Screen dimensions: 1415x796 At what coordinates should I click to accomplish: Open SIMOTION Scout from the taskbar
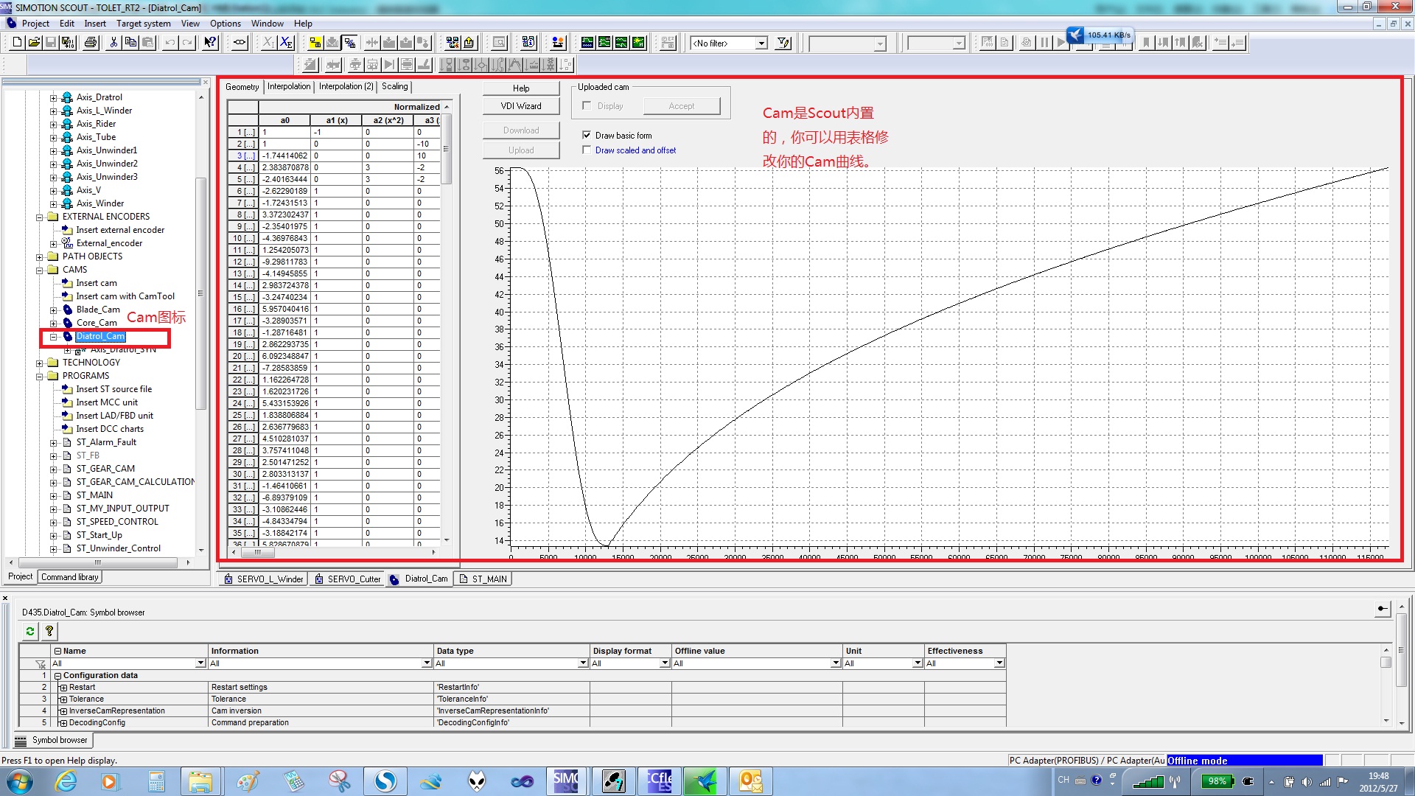[x=566, y=781]
